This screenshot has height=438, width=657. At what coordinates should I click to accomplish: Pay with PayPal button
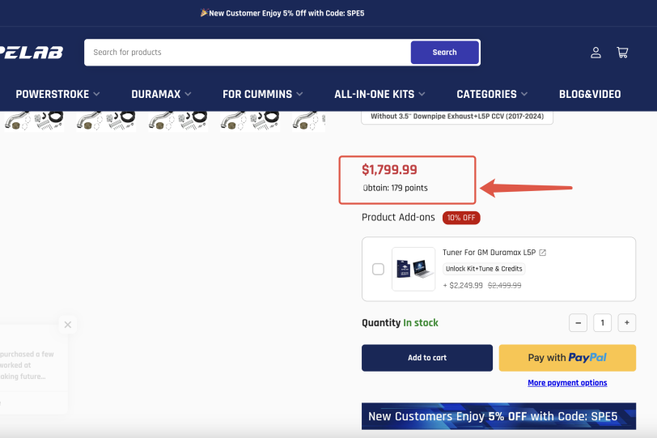click(567, 358)
